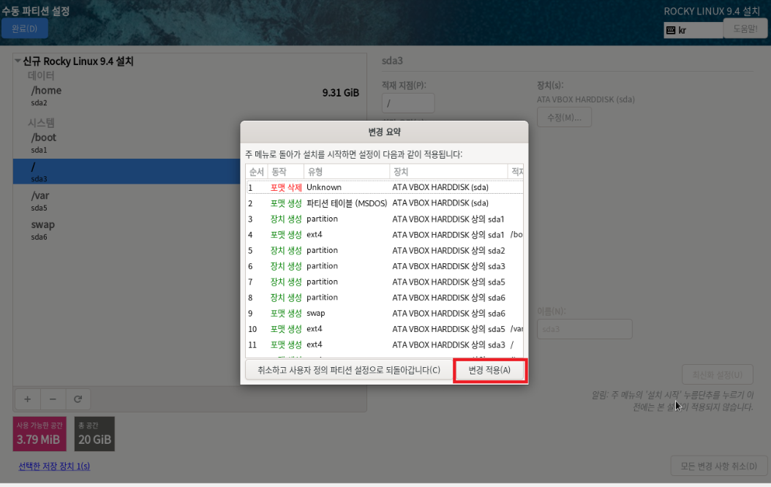Select row 7 partition on sda5
Viewport: 771px width, 487px height.
(385, 282)
